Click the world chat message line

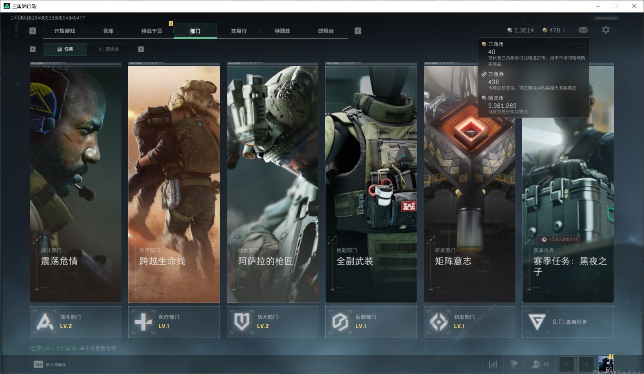pyautogui.click(x=73, y=348)
